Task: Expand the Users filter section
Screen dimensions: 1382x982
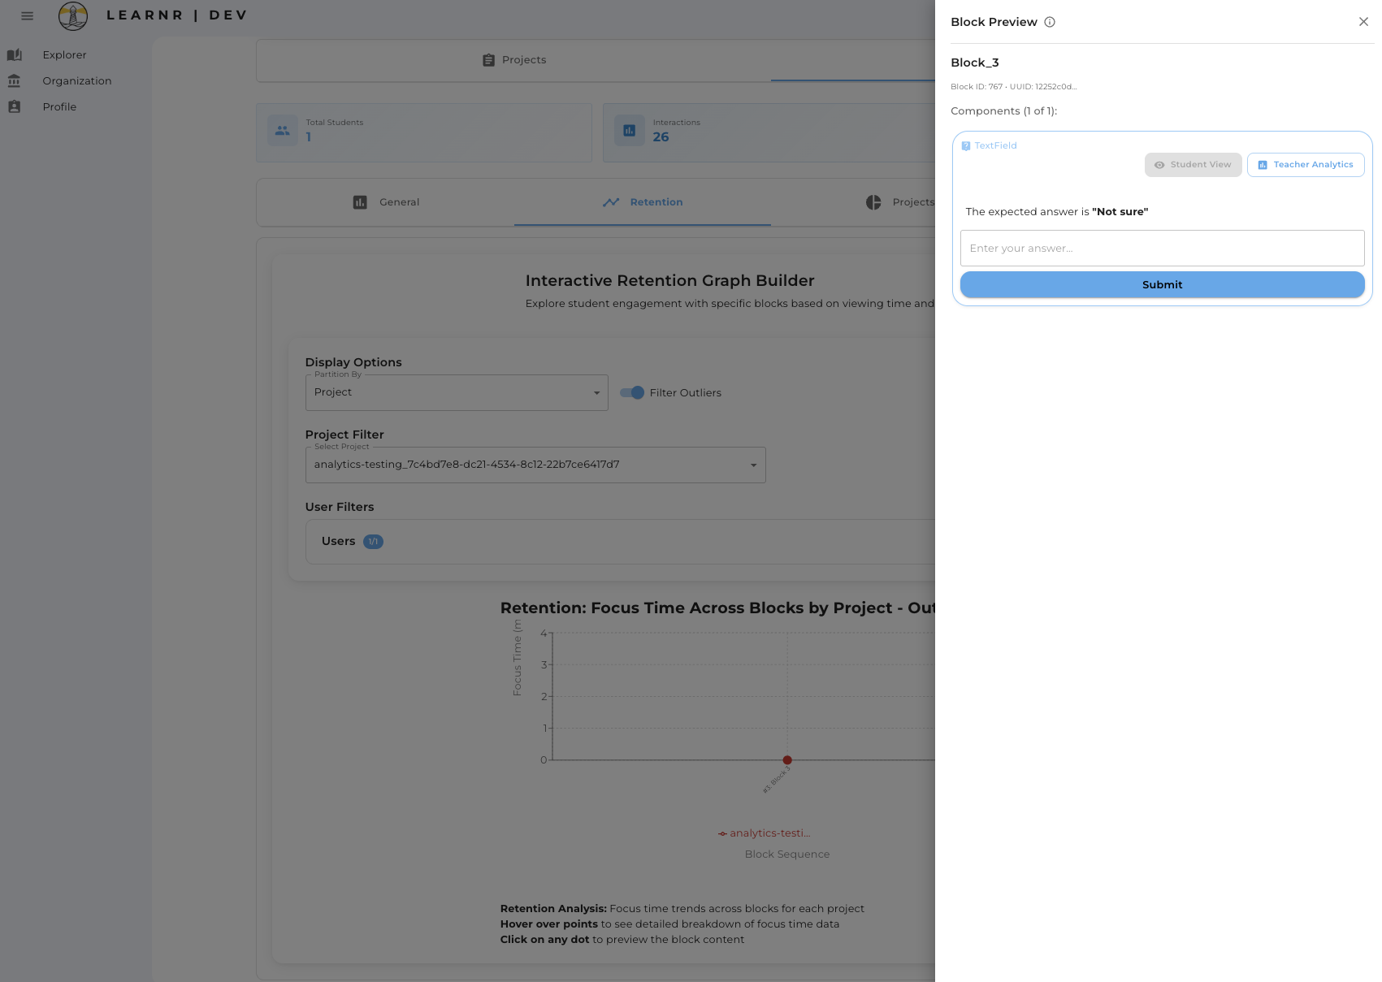Action: coord(349,541)
